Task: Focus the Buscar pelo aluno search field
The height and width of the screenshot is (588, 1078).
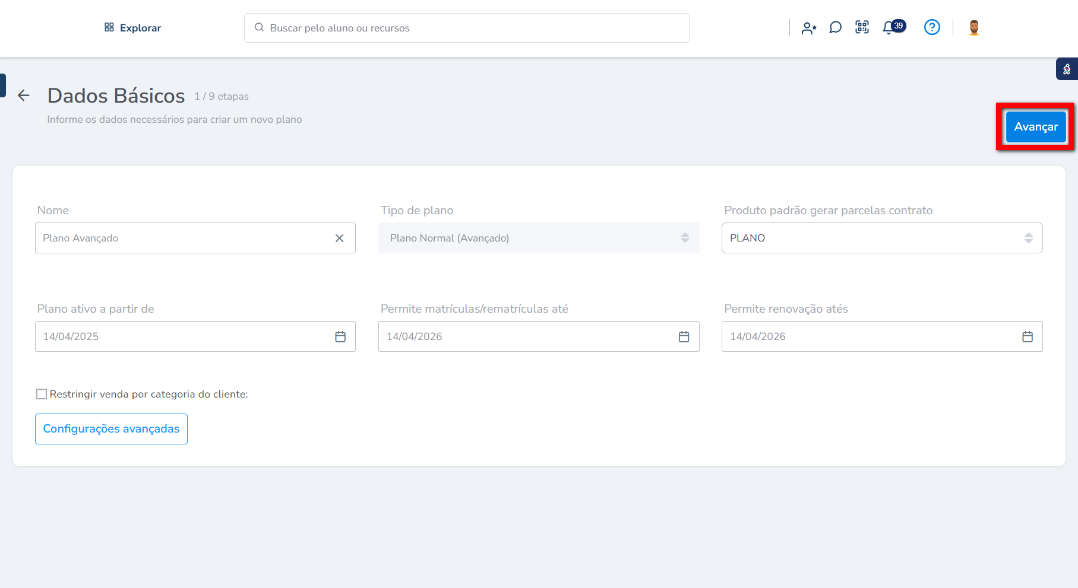Action: [467, 28]
